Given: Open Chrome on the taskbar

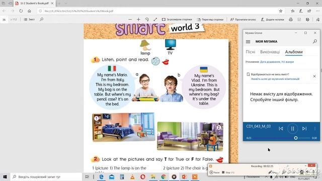Looking at the screenshot, I should tap(164, 176).
